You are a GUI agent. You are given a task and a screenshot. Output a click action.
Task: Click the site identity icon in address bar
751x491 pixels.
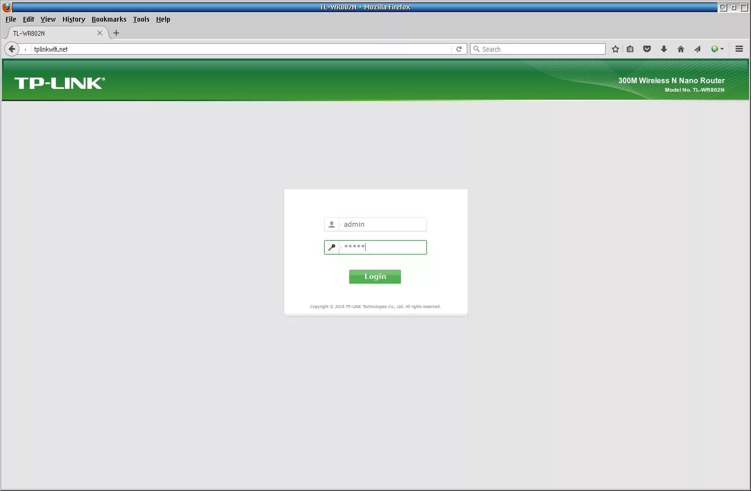tap(25, 49)
